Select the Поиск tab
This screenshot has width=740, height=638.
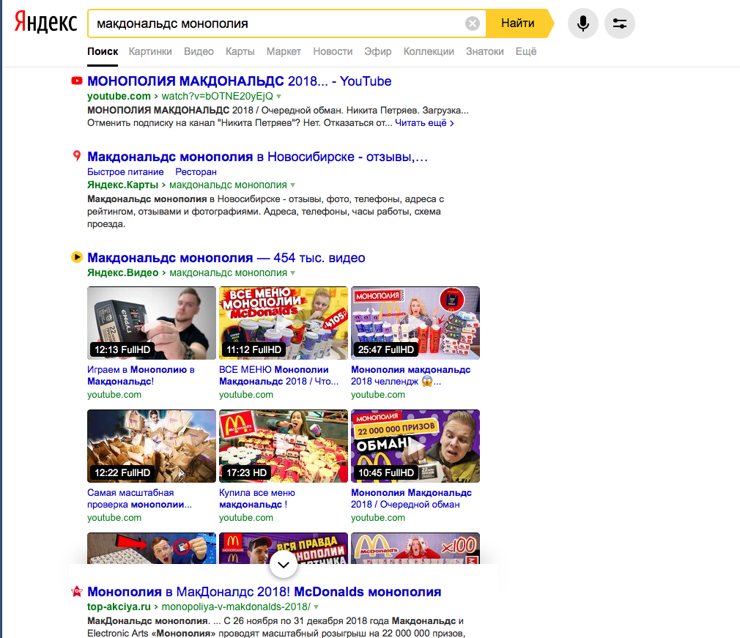pos(103,51)
